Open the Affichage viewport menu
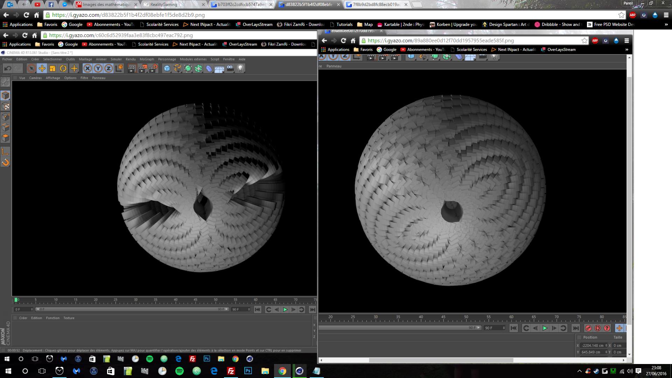672x378 pixels. [x=53, y=78]
